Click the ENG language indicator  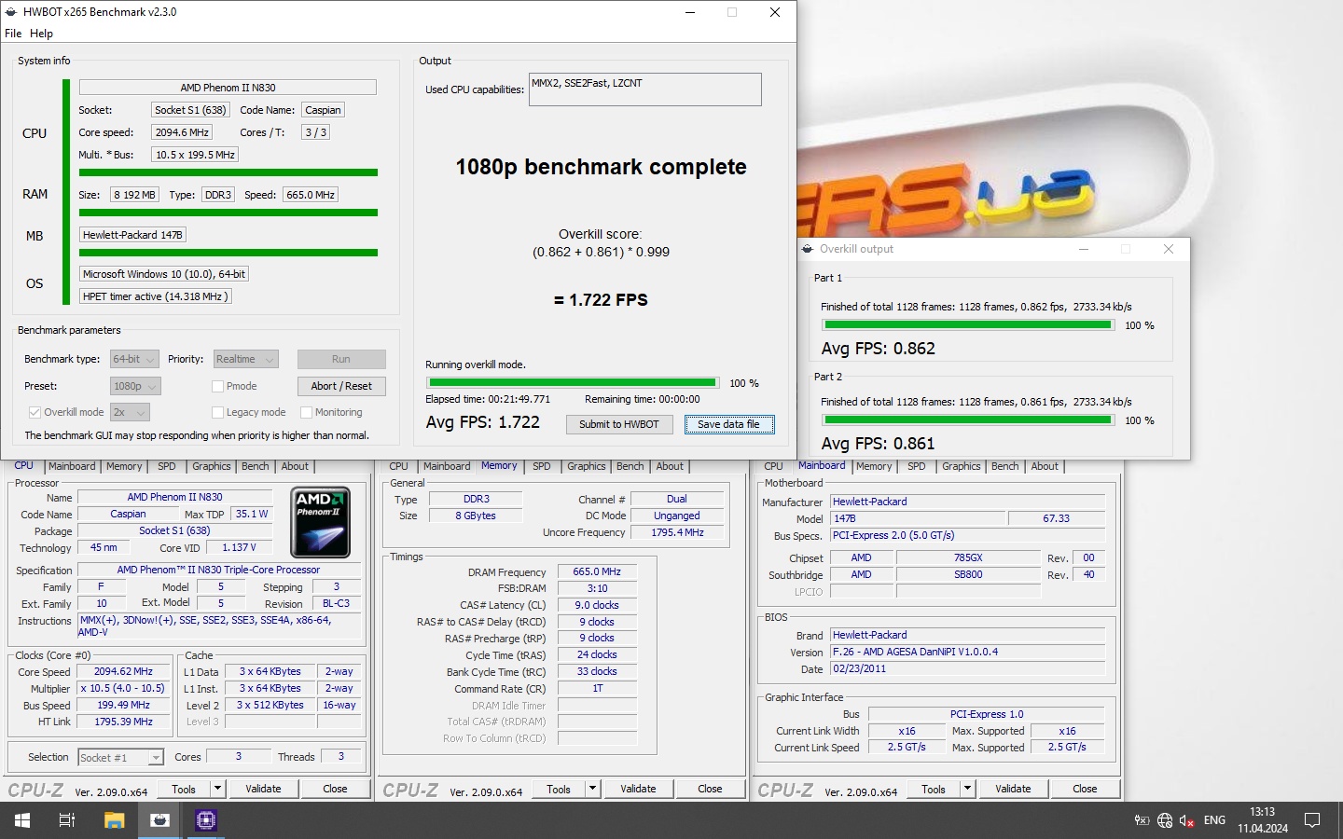coord(1214,820)
